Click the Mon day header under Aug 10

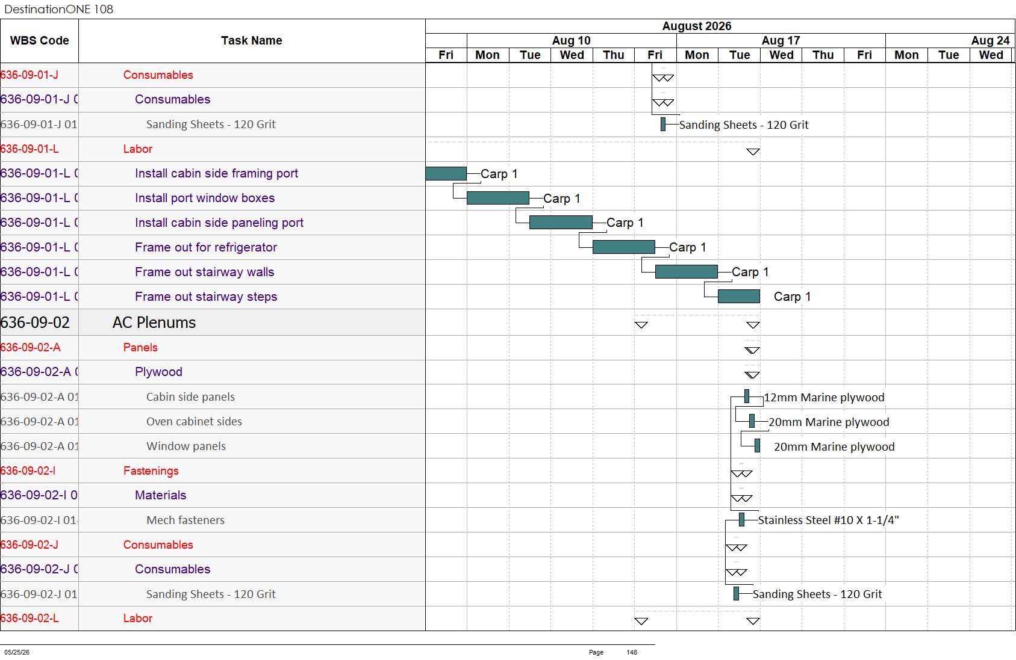488,55
